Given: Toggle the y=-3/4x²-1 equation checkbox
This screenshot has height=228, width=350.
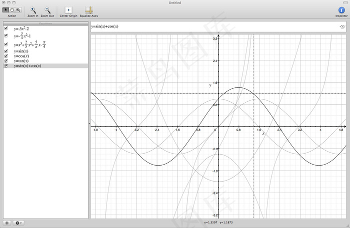Looking at the screenshot, I should click(6, 35).
